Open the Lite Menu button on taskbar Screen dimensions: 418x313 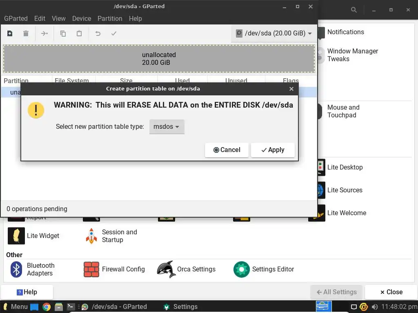click(x=15, y=307)
